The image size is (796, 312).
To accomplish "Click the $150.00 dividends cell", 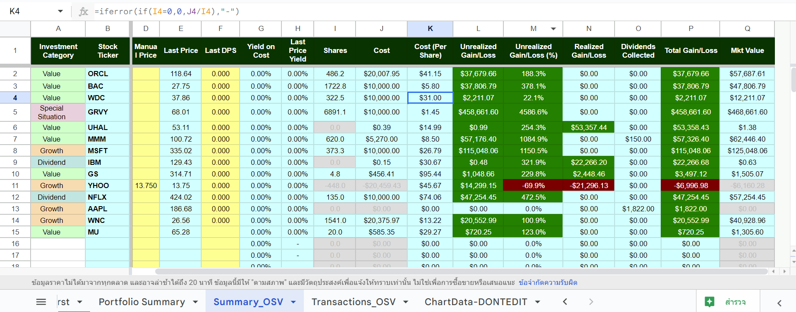I will pos(638,139).
